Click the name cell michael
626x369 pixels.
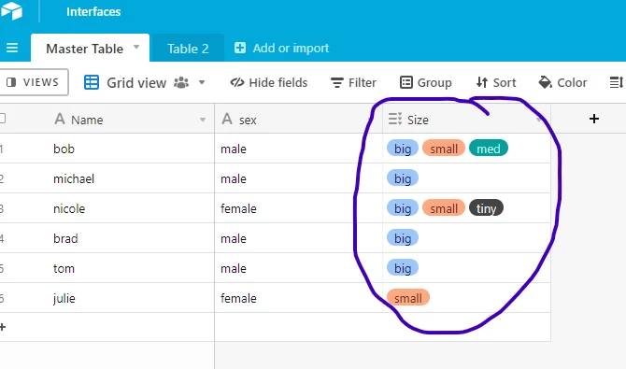click(74, 178)
